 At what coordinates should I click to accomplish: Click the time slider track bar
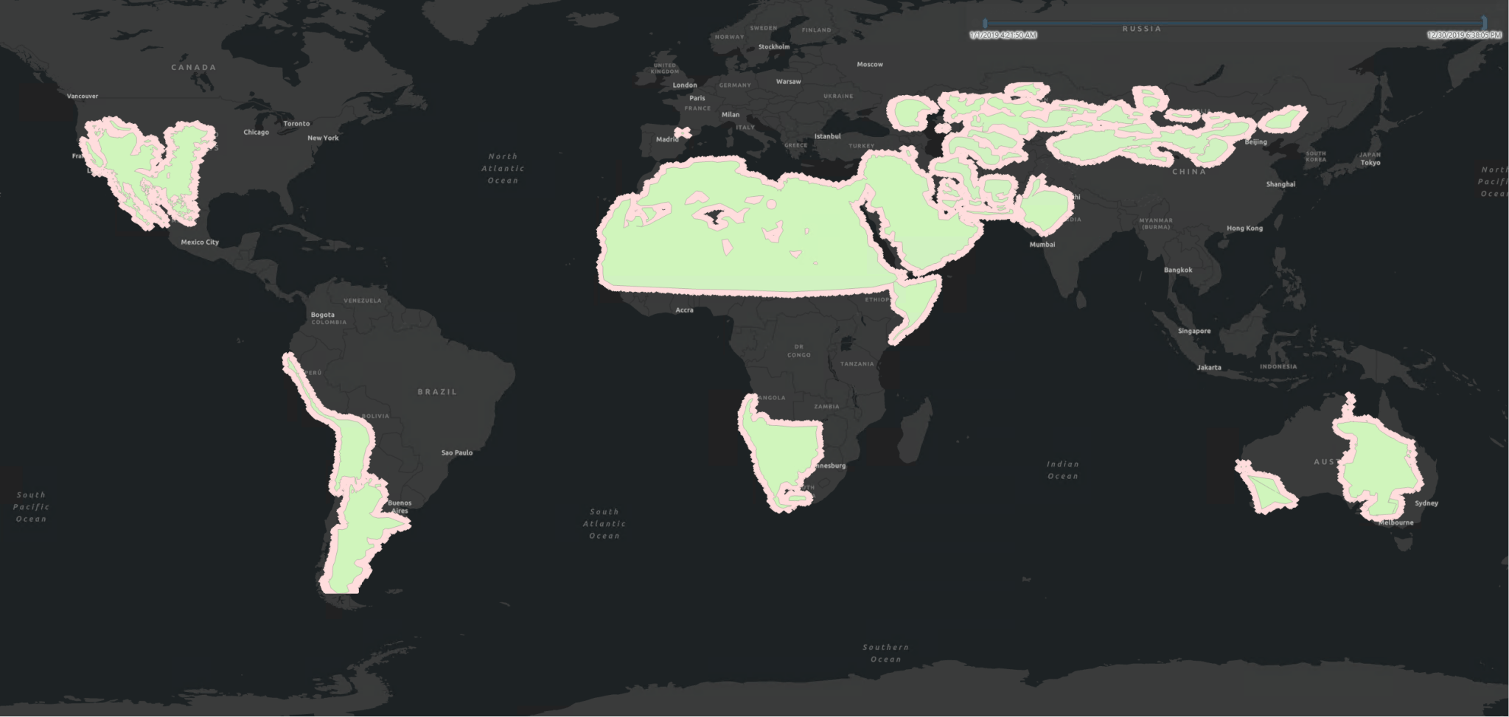[x=1235, y=24]
